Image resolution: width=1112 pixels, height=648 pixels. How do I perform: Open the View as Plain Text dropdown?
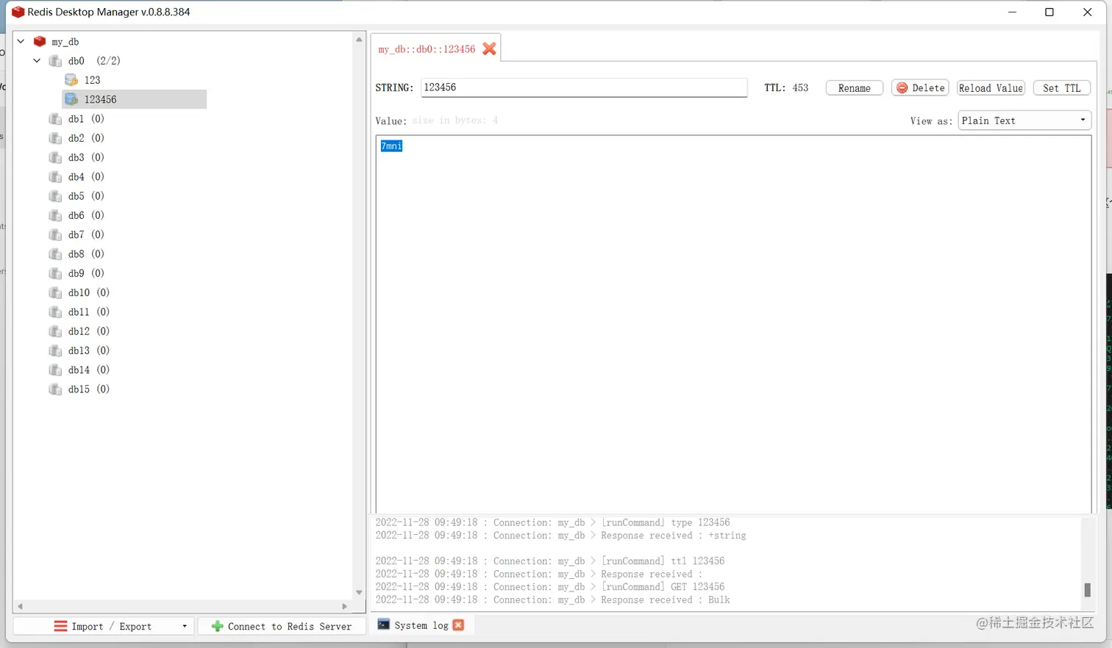1024,120
